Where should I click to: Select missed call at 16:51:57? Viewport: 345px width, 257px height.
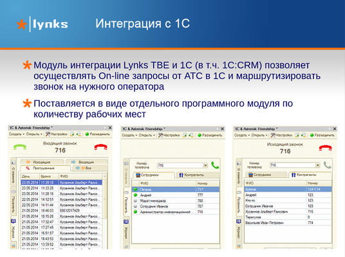click(62, 233)
